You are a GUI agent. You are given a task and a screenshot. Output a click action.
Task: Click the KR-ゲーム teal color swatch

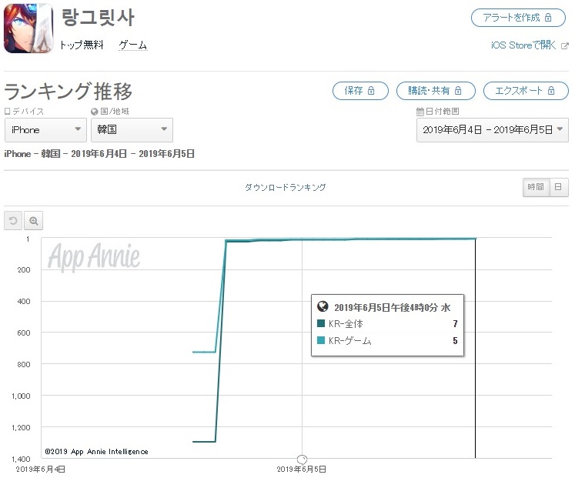tap(322, 341)
